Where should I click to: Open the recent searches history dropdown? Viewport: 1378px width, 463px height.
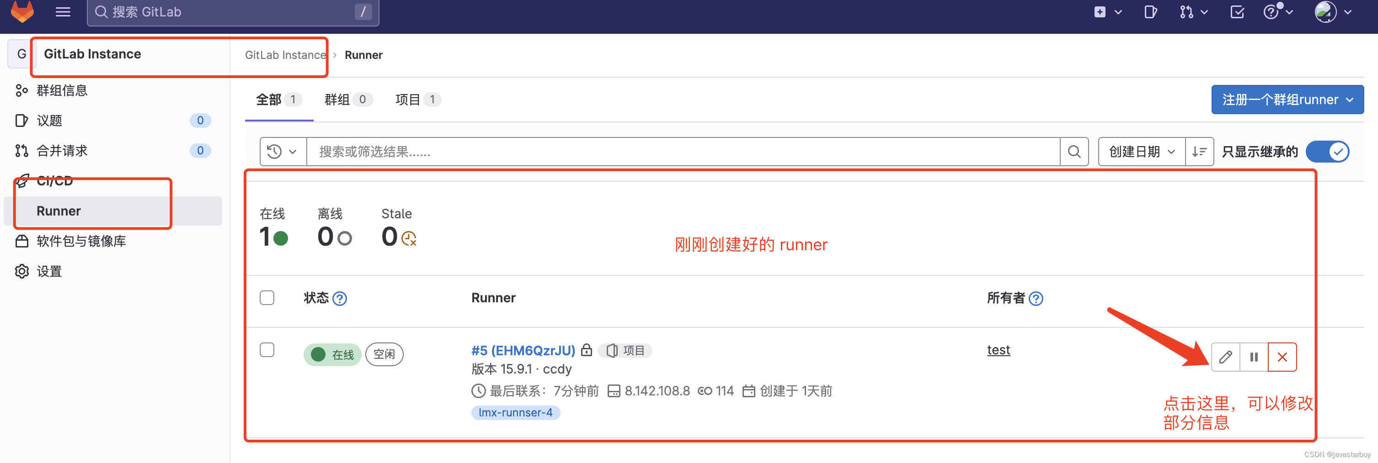point(283,152)
